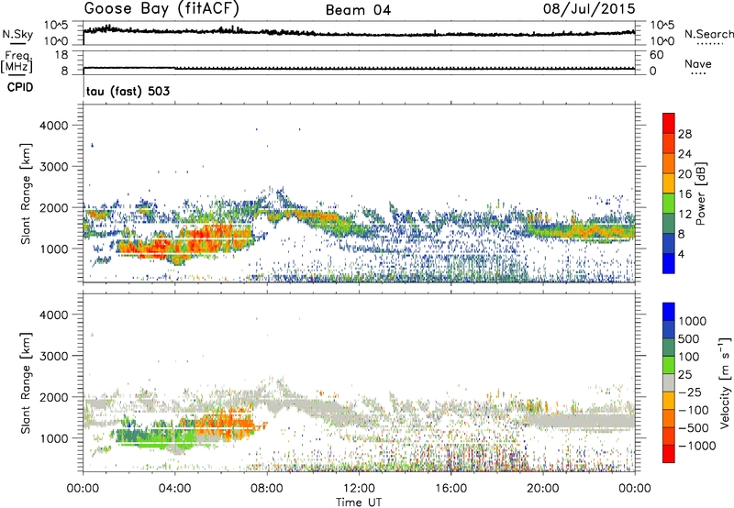Click the '12:00' time axis tick
This screenshot has width=734, height=508.
pyautogui.click(x=359, y=489)
